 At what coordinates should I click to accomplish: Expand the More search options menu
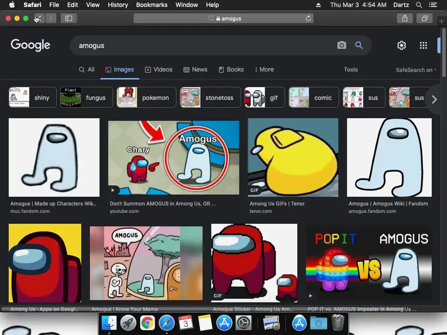click(x=264, y=69)
